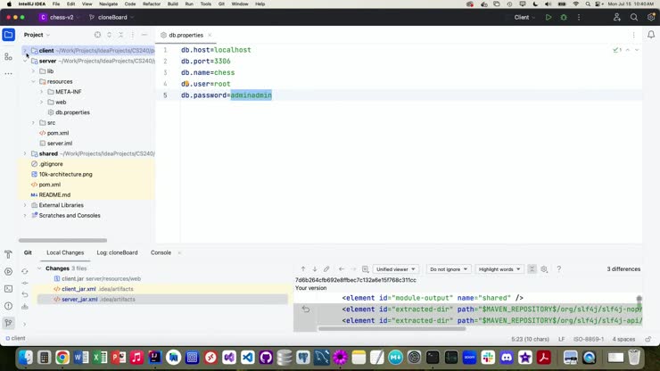Expand the src folder
The height and width of the screenshot is (371, 660).
click(33, 123)
